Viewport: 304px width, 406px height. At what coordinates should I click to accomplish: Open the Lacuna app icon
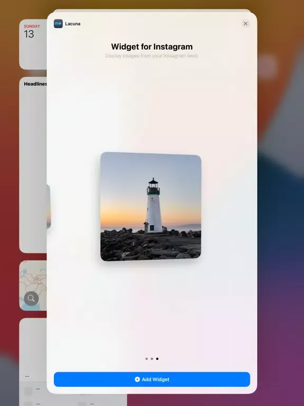58,24
